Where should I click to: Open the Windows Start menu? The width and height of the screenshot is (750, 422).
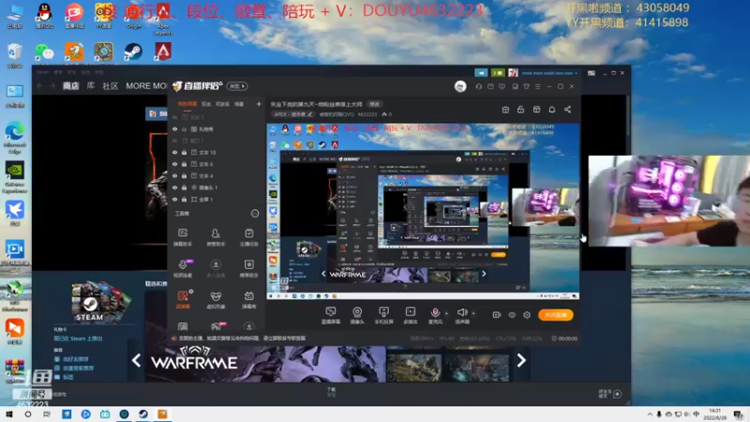click(x=9, y=414)
